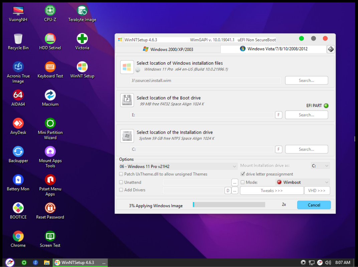Image resolution: width=358 pixels, height=267 pixels.
Task: Open the Wimboot mode dropdown
Action: [x=303, y=182]
